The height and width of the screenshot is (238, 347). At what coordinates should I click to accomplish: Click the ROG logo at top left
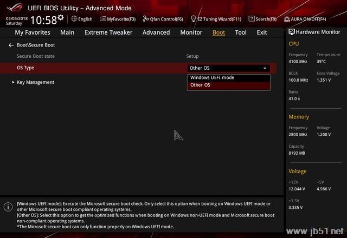[15, 8]
